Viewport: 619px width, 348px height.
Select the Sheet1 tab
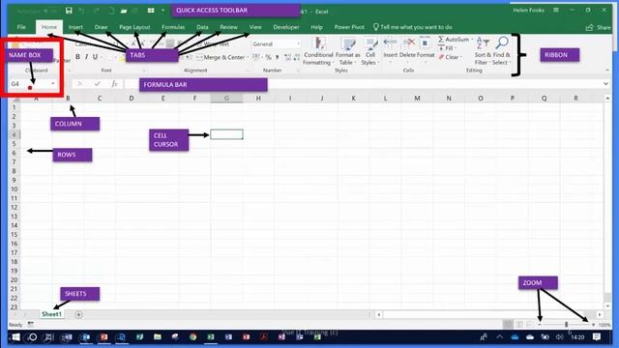(51, 314)
